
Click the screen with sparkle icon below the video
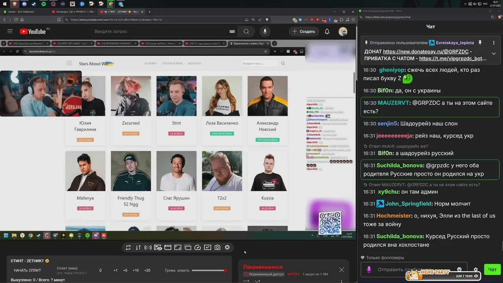pos(207,247)
